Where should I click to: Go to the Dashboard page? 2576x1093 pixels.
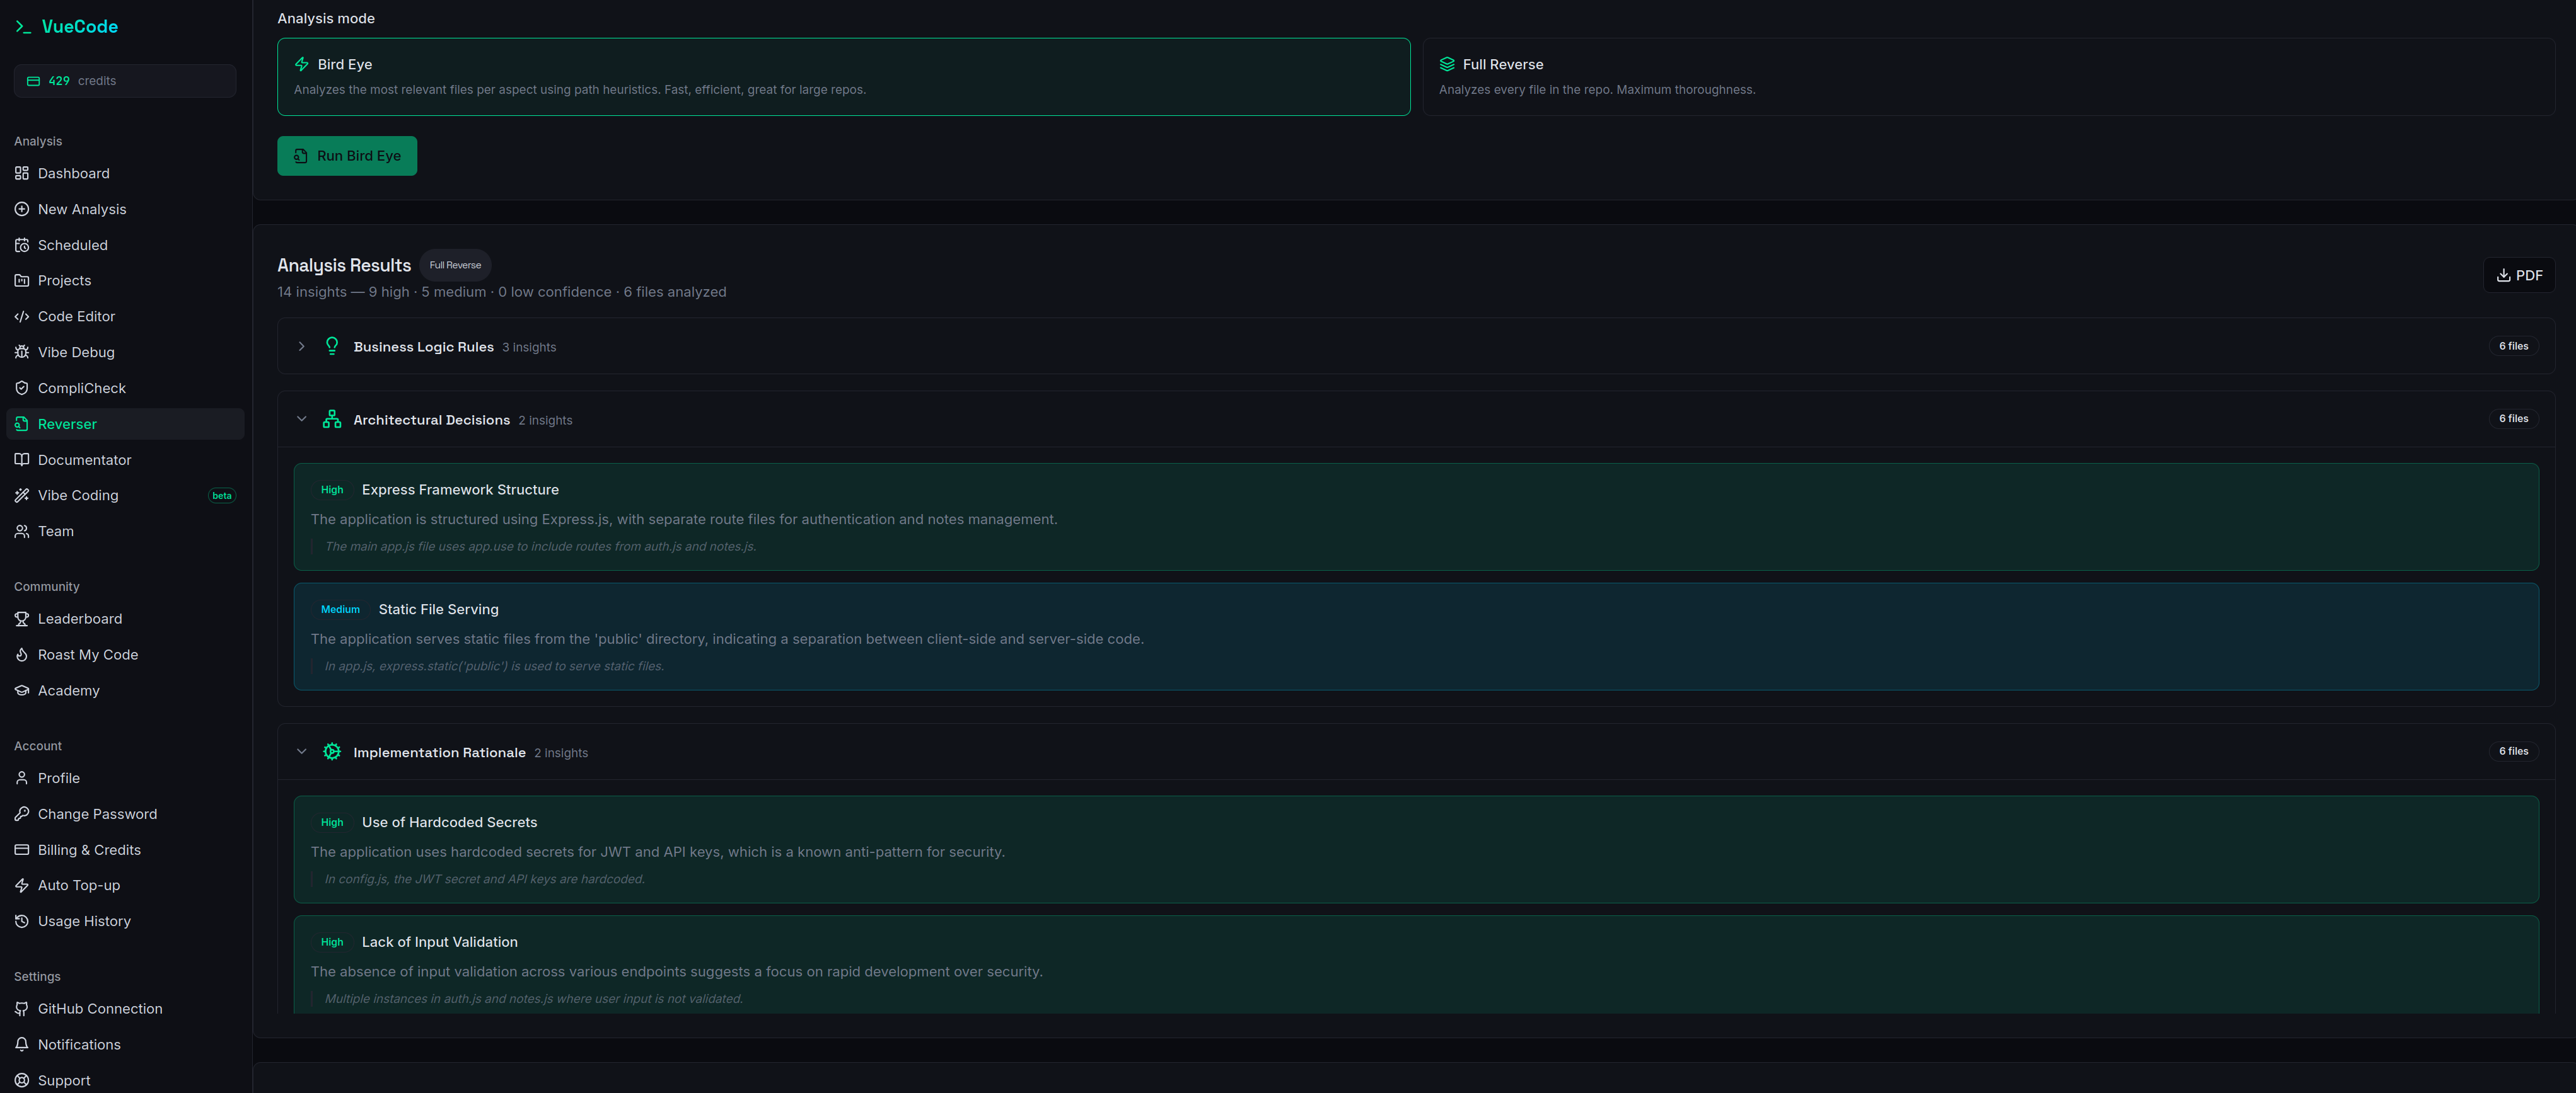73,173
